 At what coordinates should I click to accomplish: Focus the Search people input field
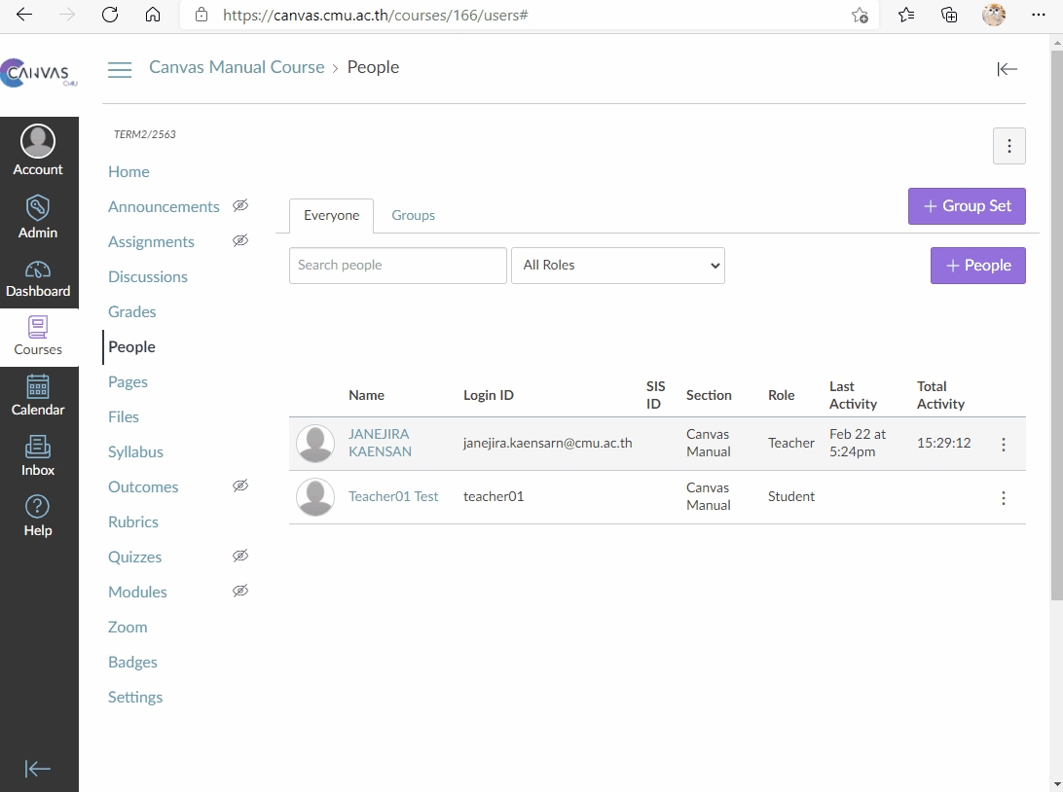[x=397, y=266]
